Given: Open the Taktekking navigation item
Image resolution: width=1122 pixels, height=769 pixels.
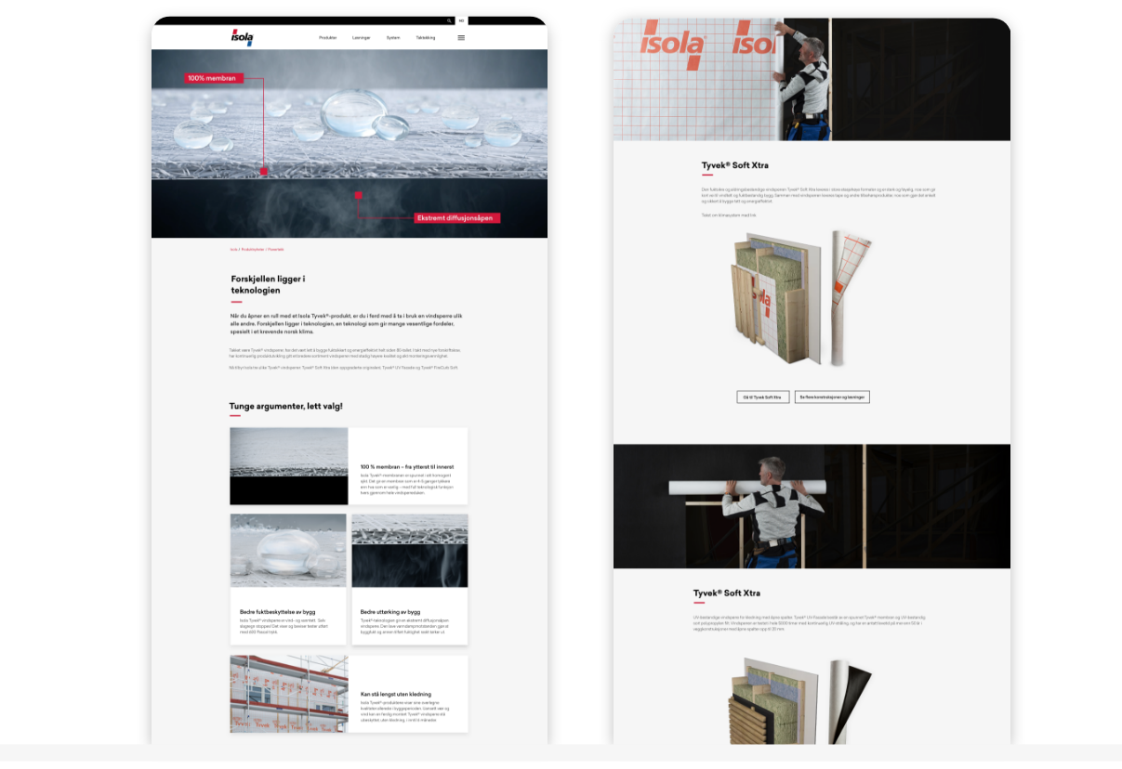Looking at the screenshot, I should point(425,38).
